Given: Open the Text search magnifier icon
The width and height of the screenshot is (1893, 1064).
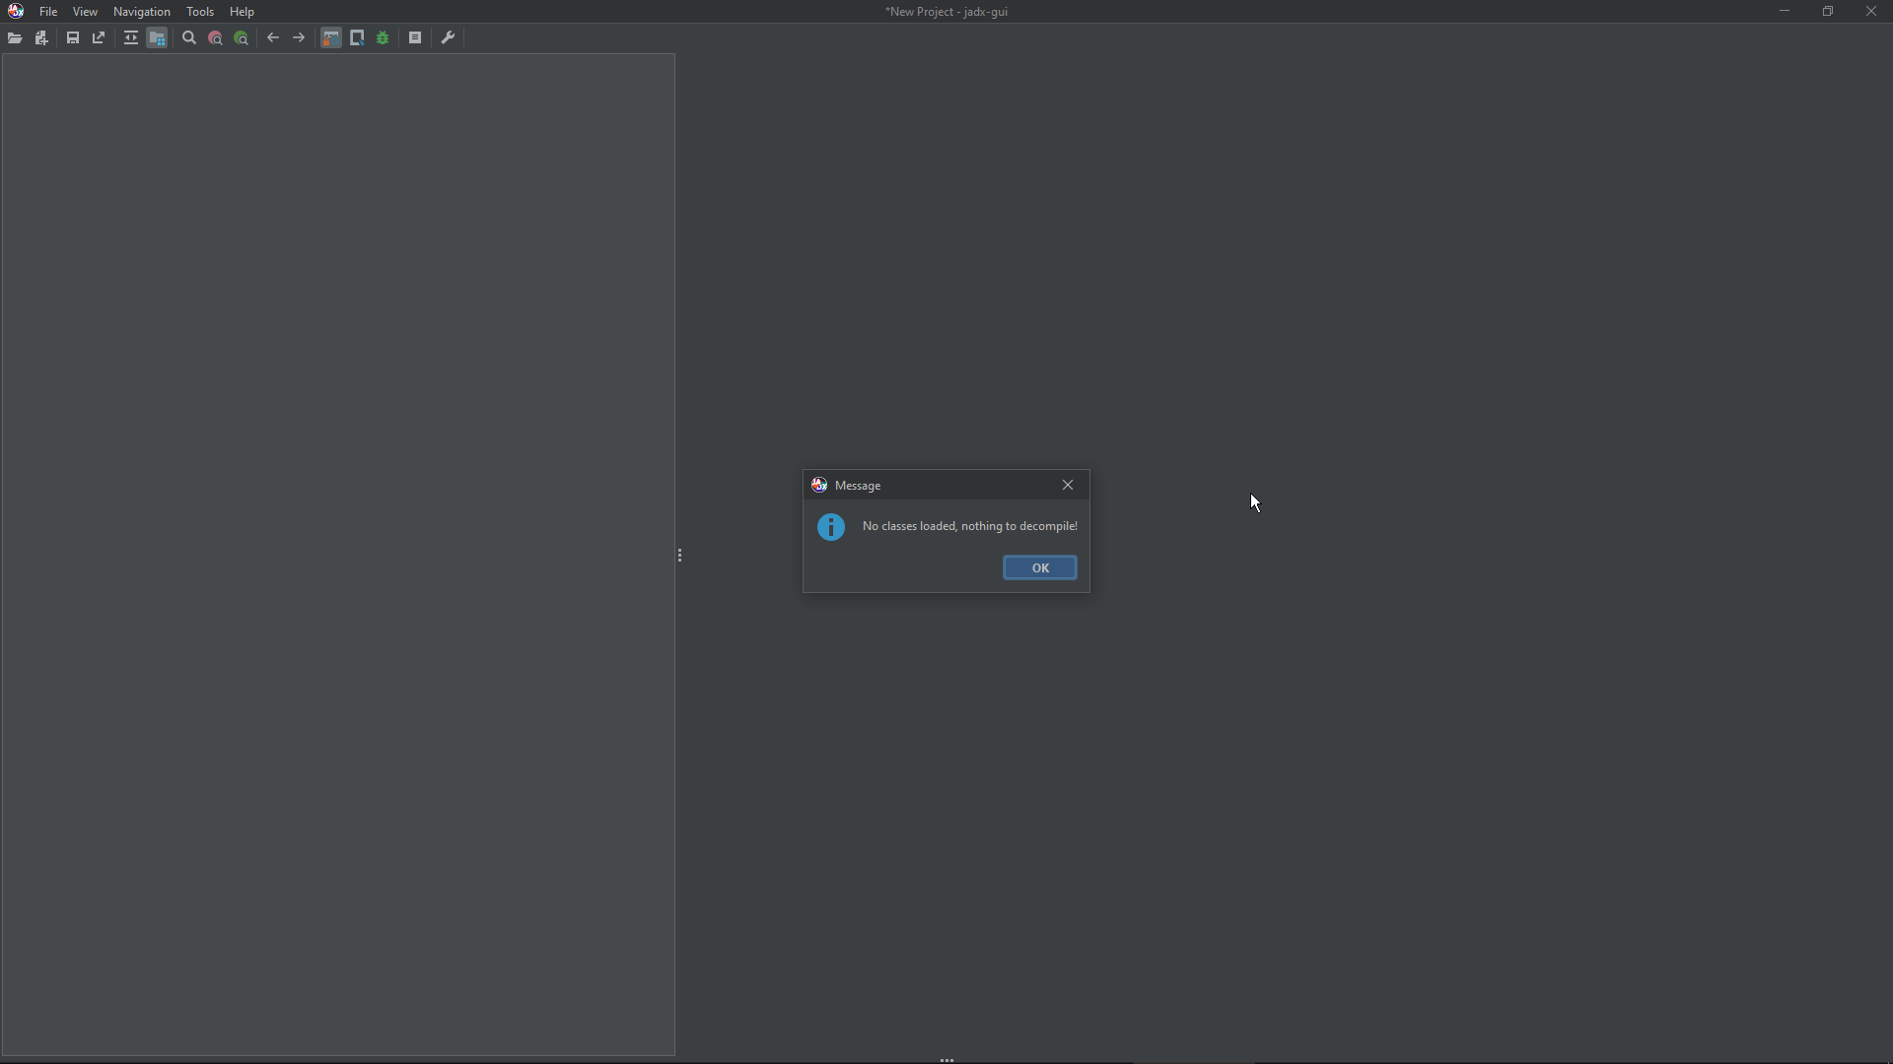Looking at the screenshot, I should (x=189, y=37).
